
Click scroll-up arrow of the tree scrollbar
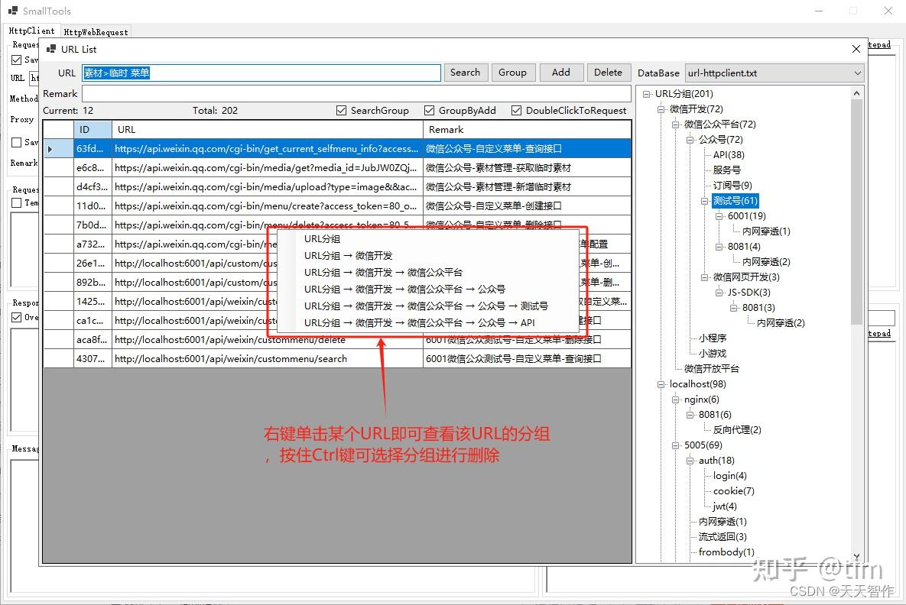point(856,93)
